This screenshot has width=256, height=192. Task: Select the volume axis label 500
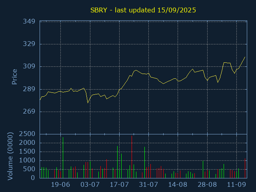[29, 169]
